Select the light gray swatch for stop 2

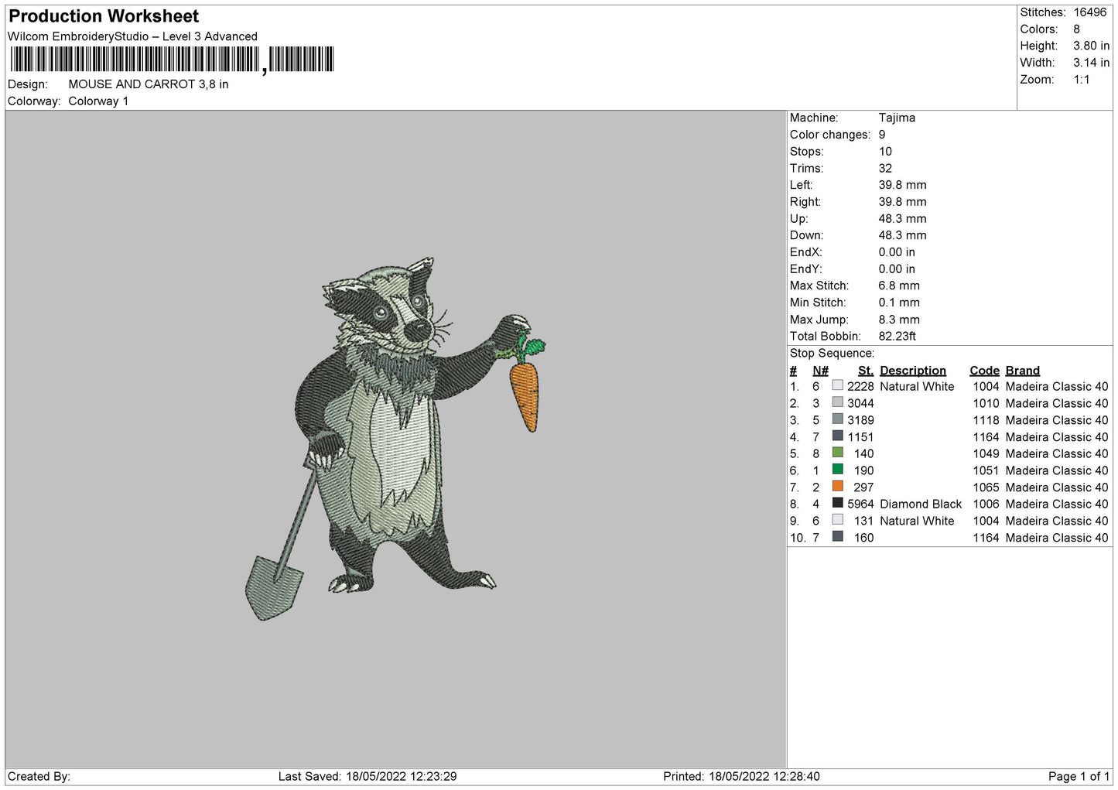(837, 402)
